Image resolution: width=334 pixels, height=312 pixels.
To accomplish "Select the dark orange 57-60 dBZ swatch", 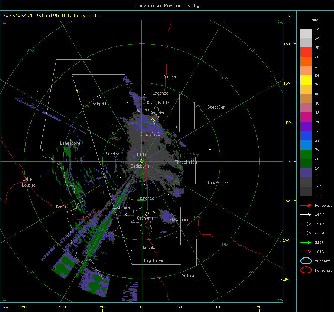I will click(x=306, y=62).
